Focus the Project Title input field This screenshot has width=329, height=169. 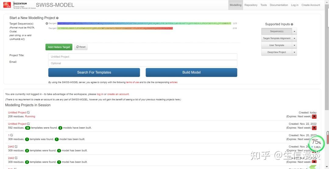click(x=143, y=57)
